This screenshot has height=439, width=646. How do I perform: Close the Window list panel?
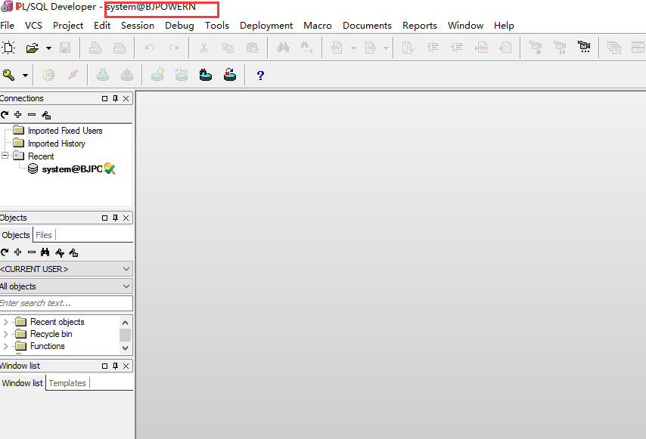click(x=126, y=366)
